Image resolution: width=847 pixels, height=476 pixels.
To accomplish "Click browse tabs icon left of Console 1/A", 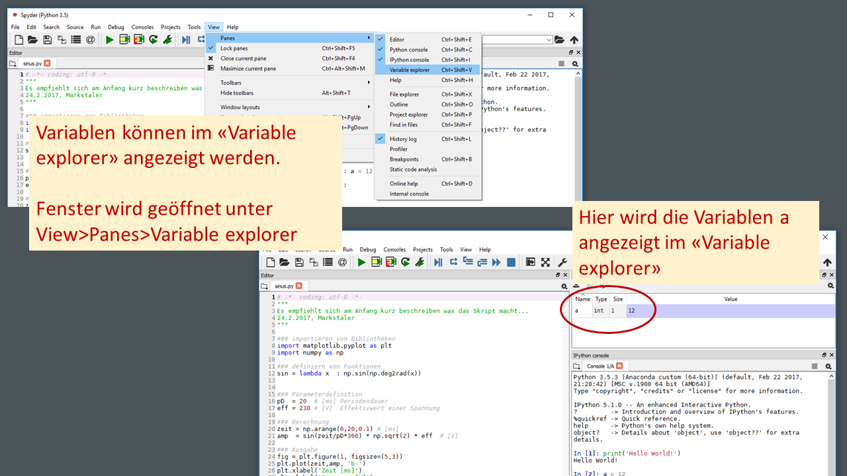I will [x=577, y=366].
